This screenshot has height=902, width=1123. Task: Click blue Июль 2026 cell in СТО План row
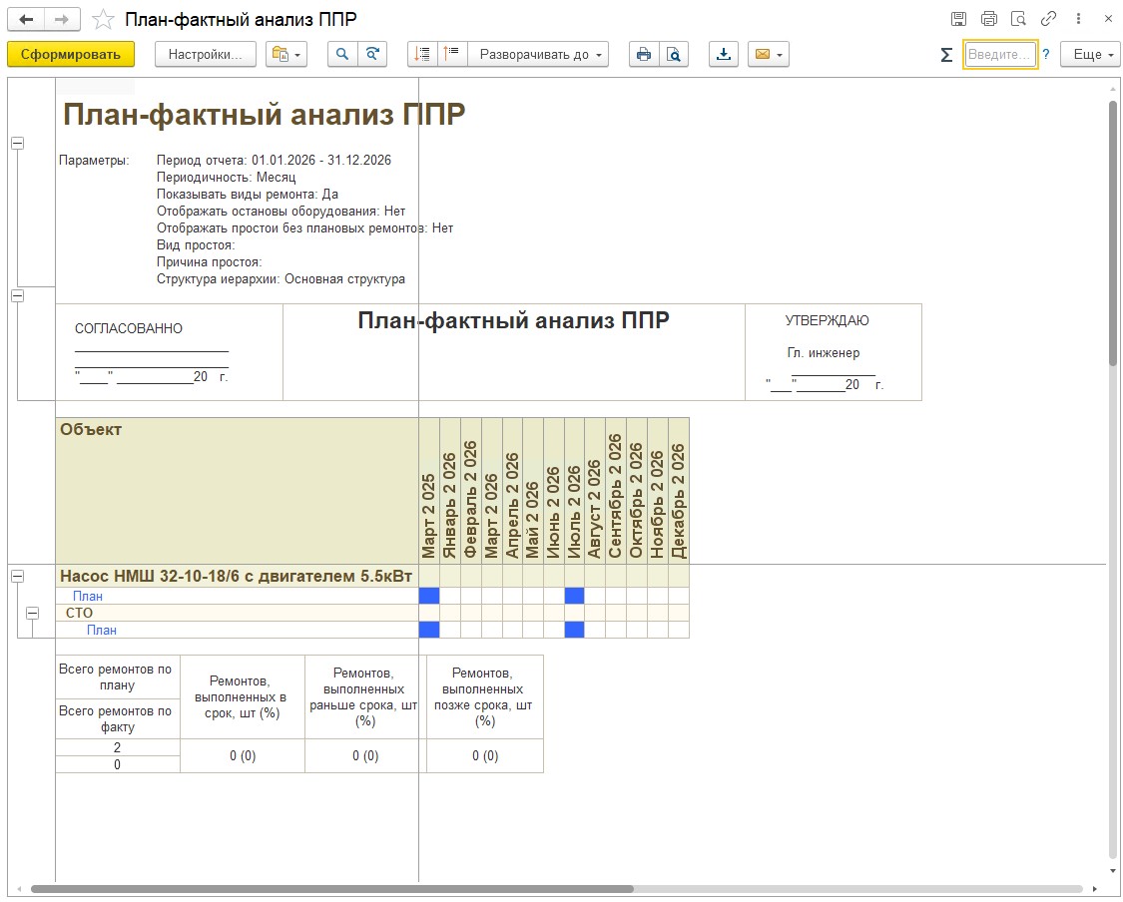click(x=574, y=630)
